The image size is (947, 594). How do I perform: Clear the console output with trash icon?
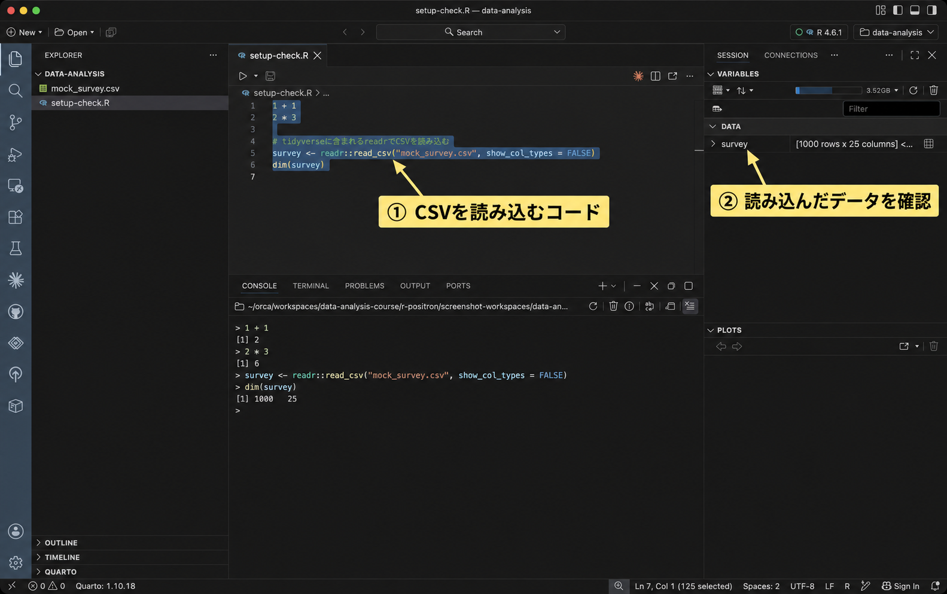tap(613, 306)
